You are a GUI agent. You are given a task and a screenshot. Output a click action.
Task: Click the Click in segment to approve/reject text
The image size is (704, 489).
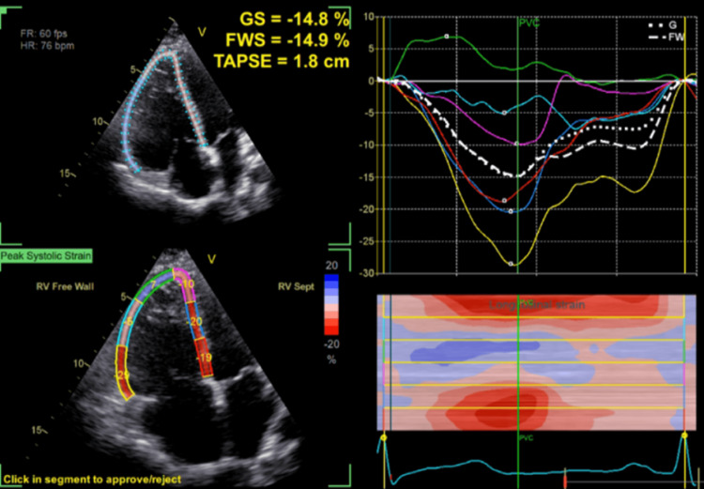coord(93,479)
